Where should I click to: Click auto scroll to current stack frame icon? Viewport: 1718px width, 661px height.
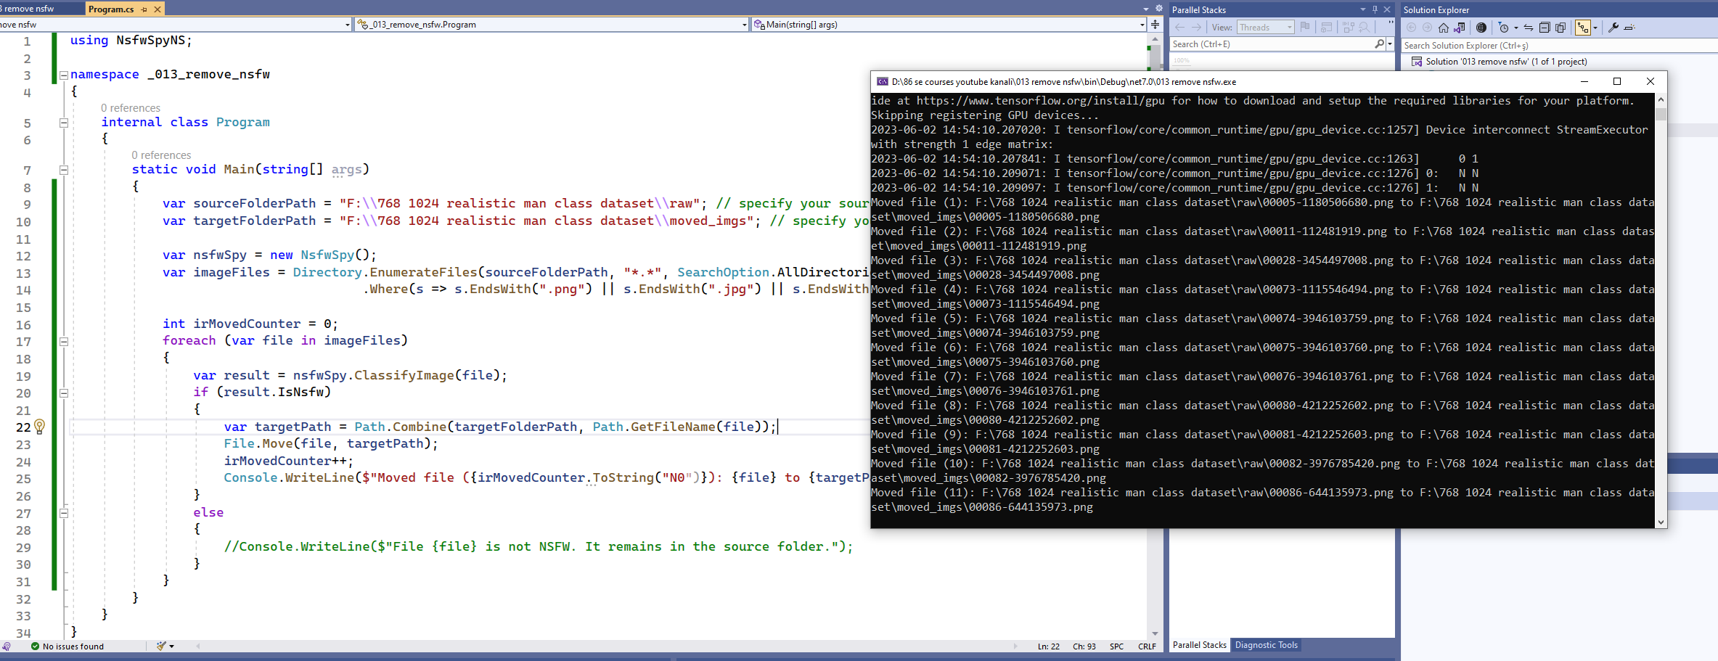click(1348, 28)
